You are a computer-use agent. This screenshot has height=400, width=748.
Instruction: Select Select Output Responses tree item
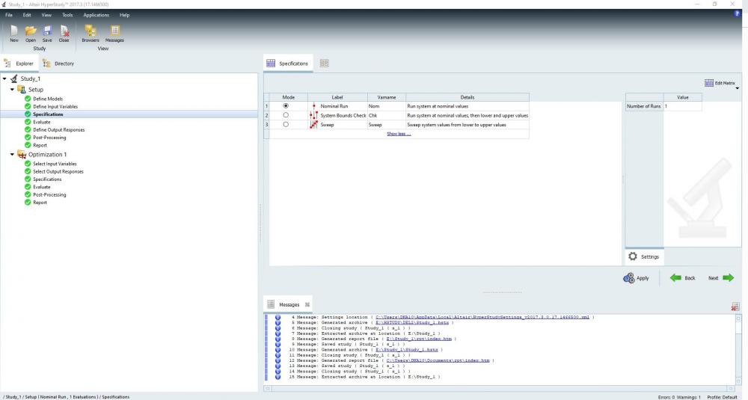pos(58,172)
